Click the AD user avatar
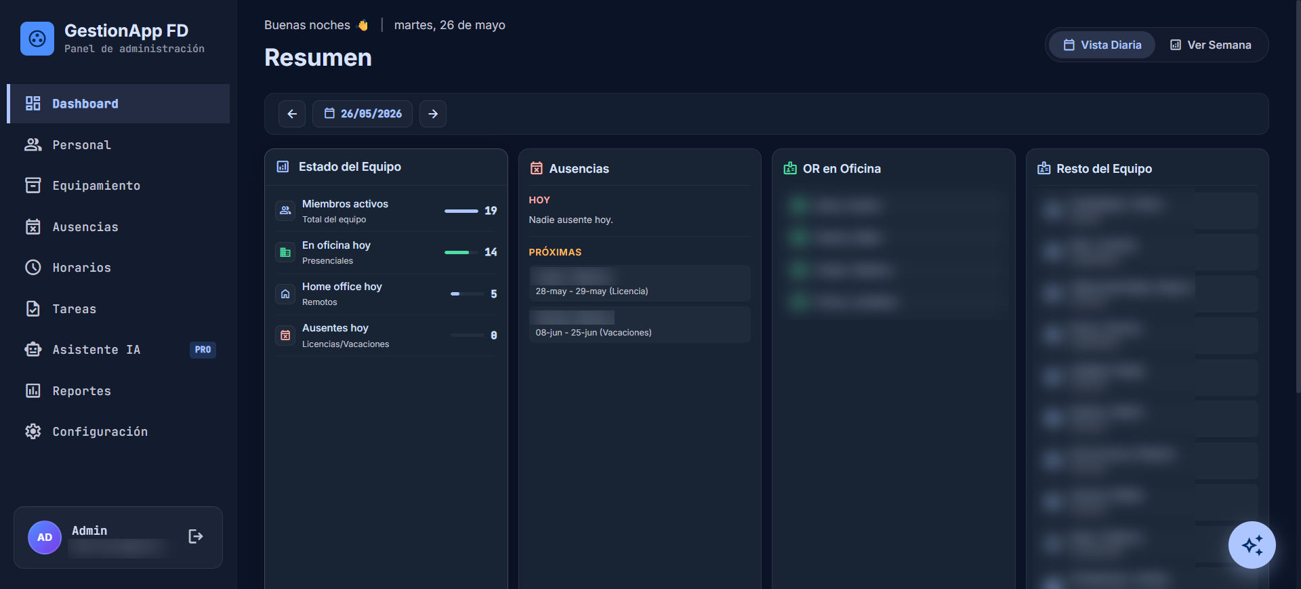Viewport: 1301px width, 589px height. [x=45, y=537]
